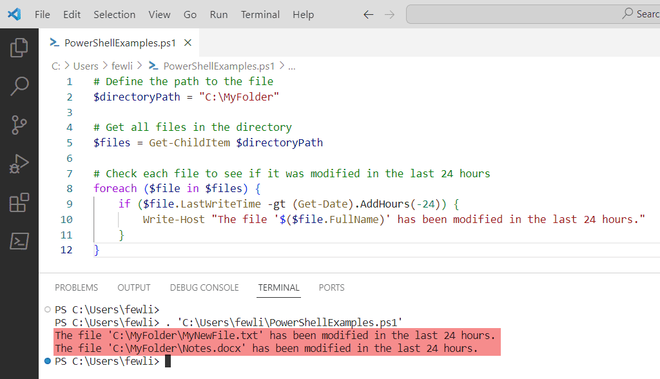Click in the command center search box
Image resolution: width=660 pixels, height=379 pixels.
tap(533, 14)
